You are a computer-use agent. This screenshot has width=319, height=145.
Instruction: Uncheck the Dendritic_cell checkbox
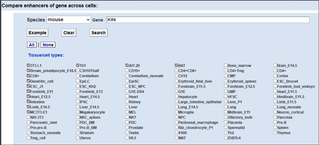click(29, 81)
